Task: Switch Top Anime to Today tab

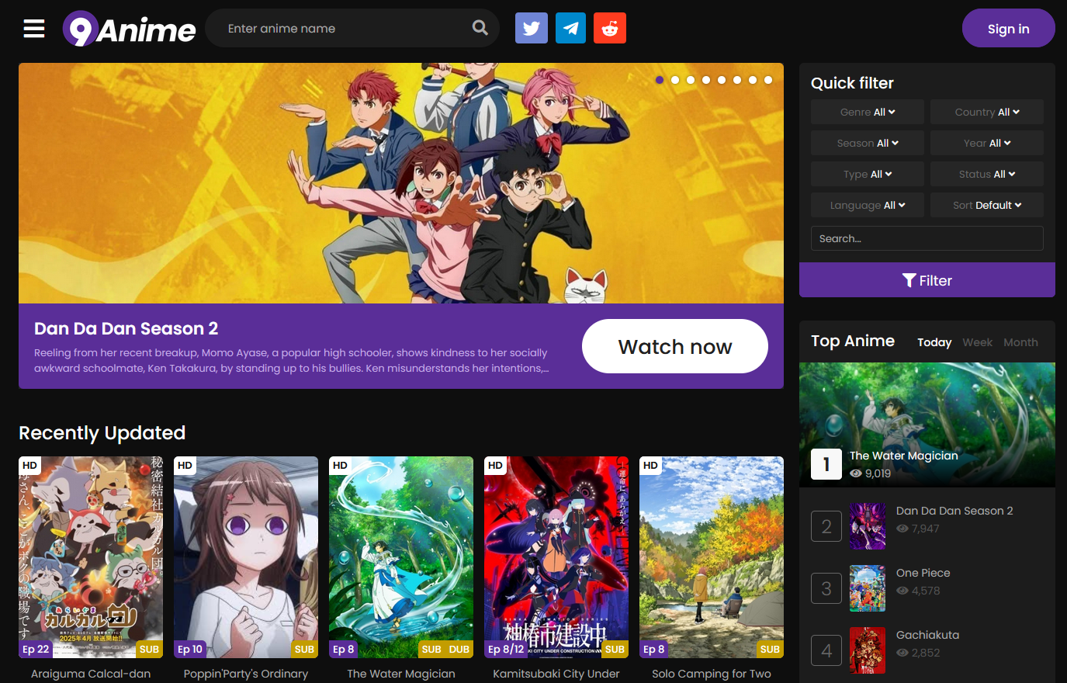Action: point(934,342)
